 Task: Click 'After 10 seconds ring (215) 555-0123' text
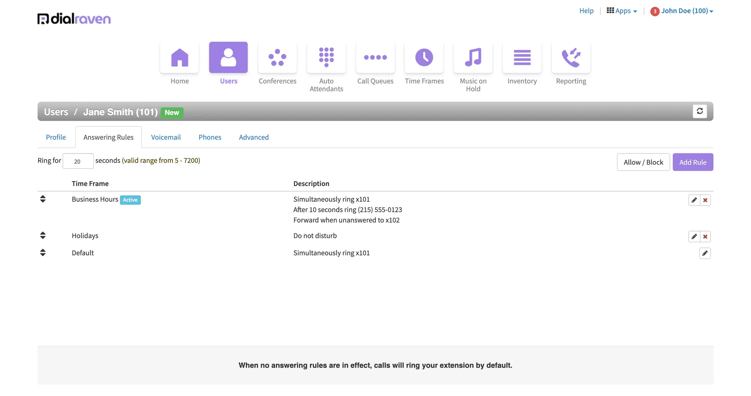[348, 210]
